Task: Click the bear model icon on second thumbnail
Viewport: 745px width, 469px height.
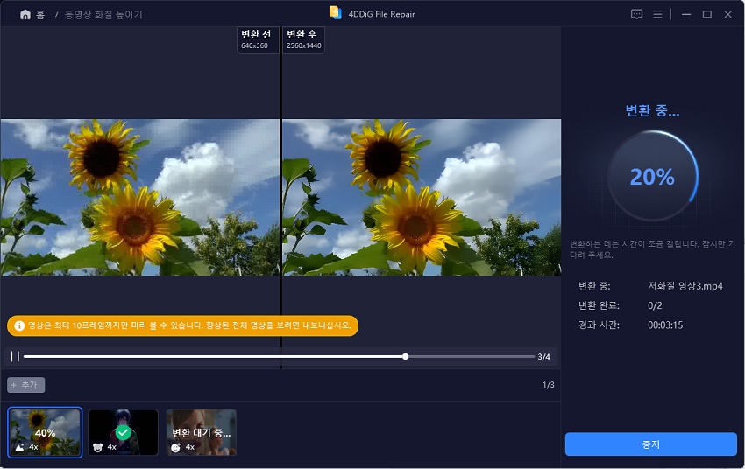Action: pyautogui.click(x=98, y=446)
